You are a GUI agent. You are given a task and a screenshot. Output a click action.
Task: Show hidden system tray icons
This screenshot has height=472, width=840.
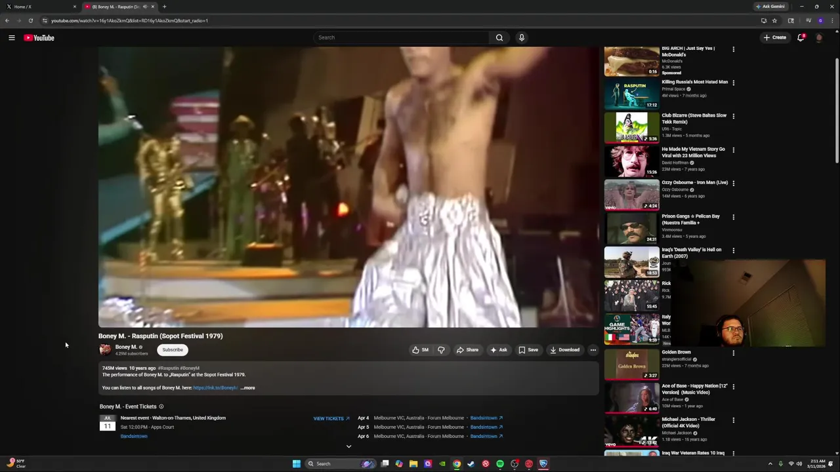[771, 464]
